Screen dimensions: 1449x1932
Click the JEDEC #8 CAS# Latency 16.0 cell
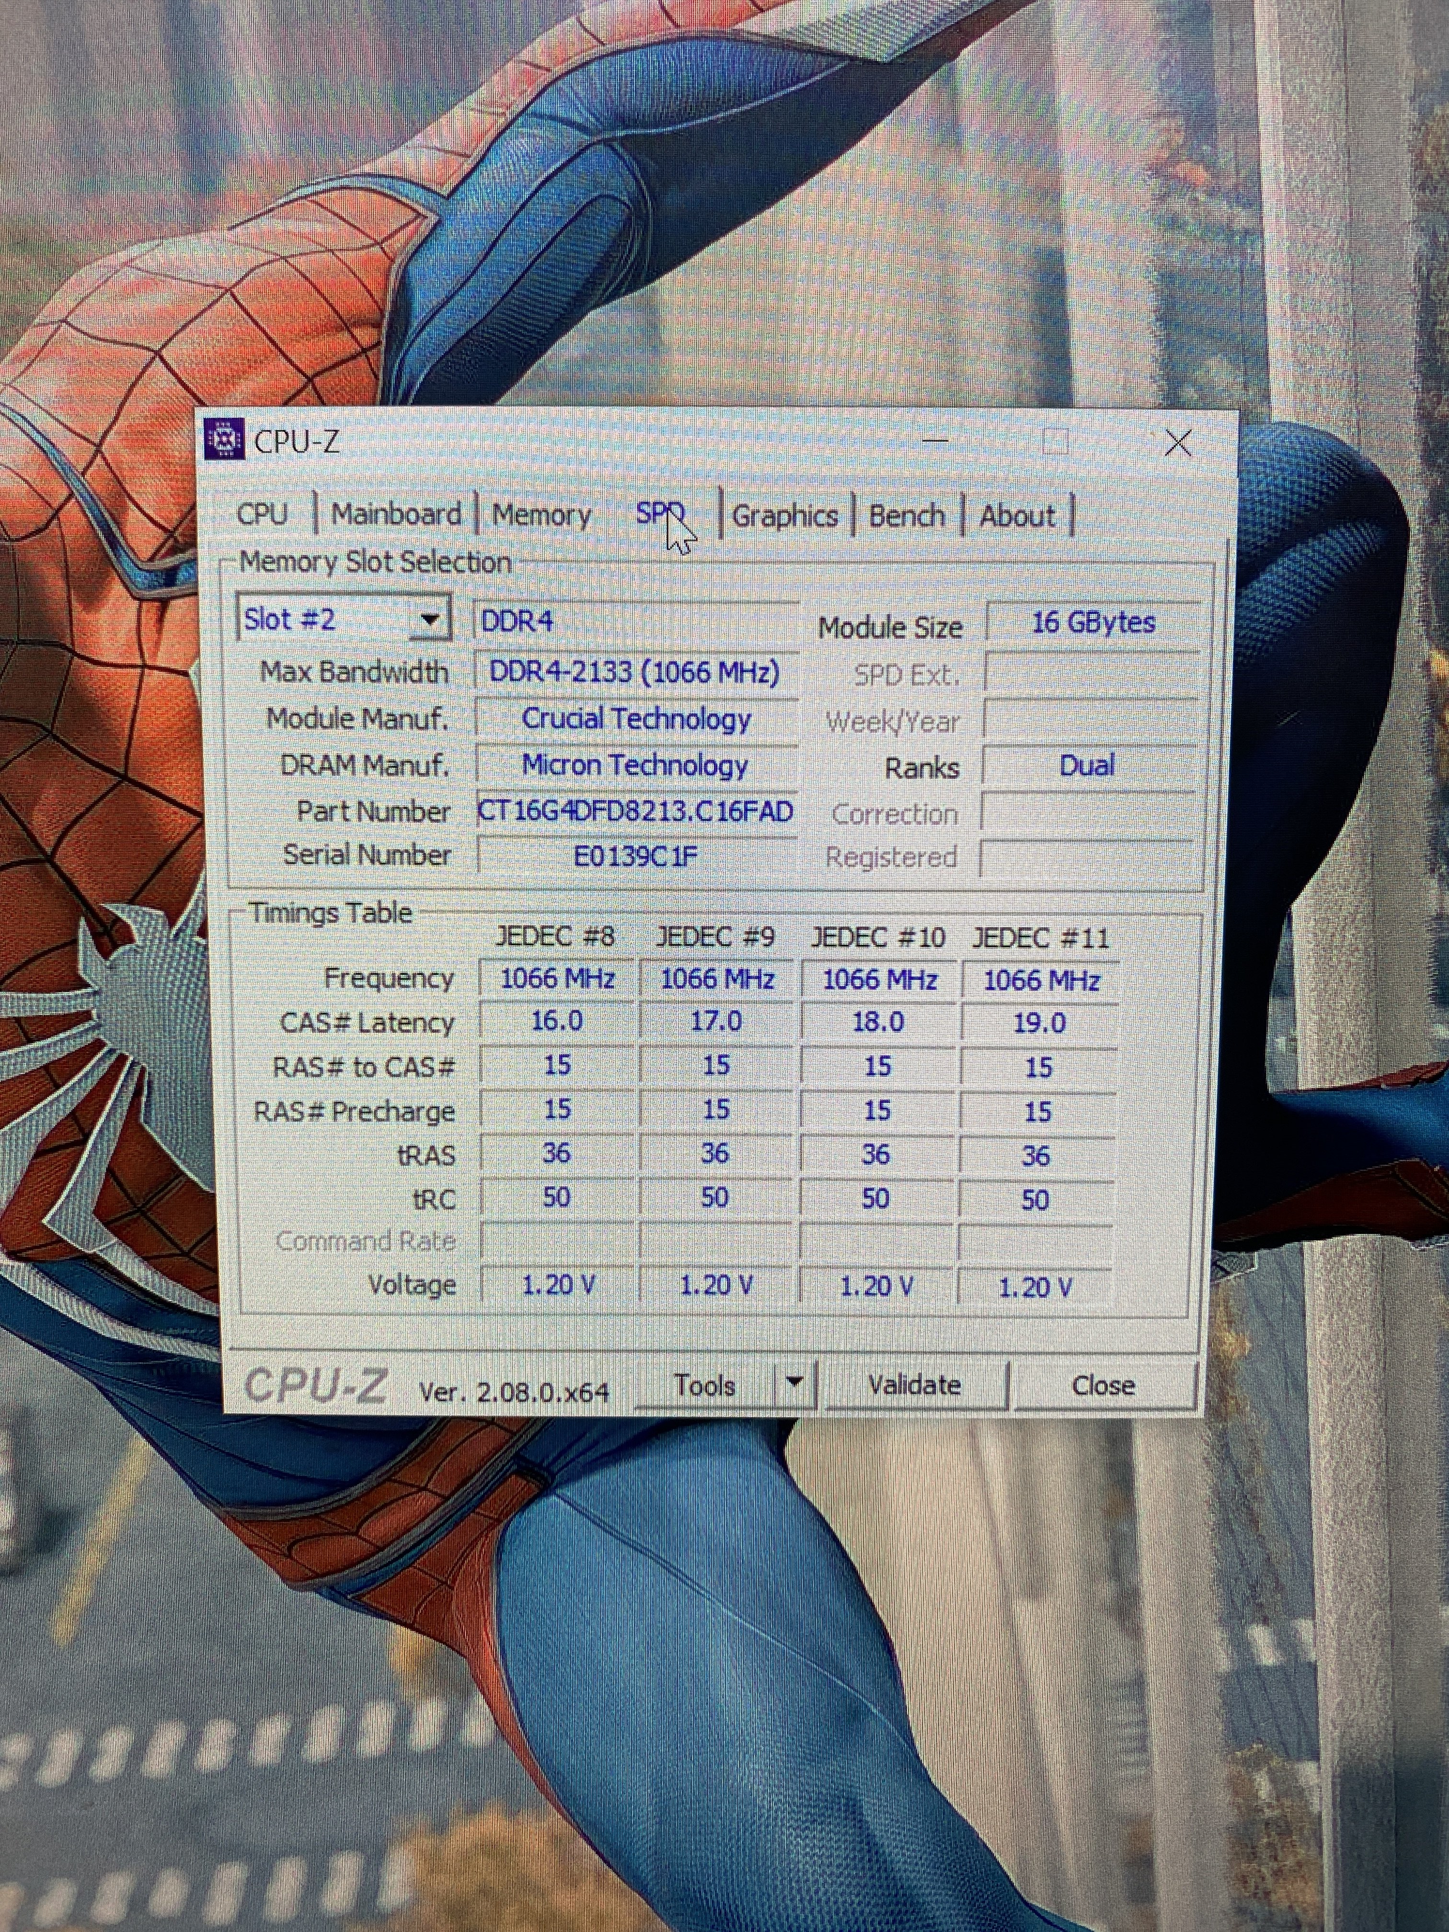coord(556,1021)
